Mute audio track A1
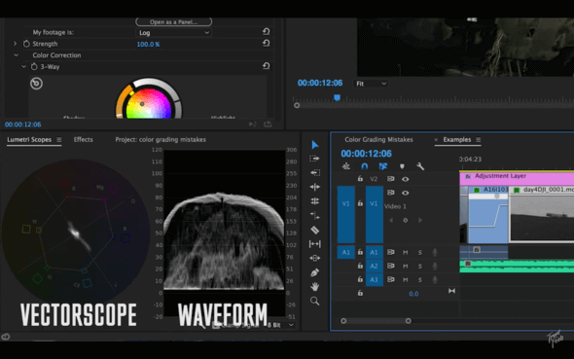 (x=406, y=252)
